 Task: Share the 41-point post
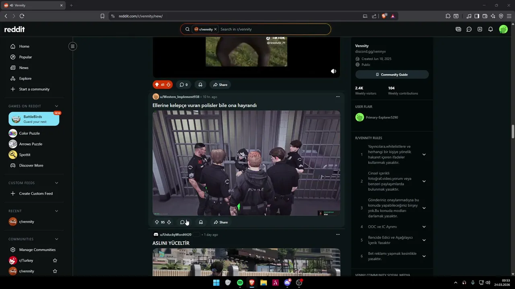pyautogui.click(x=220, y=85)
